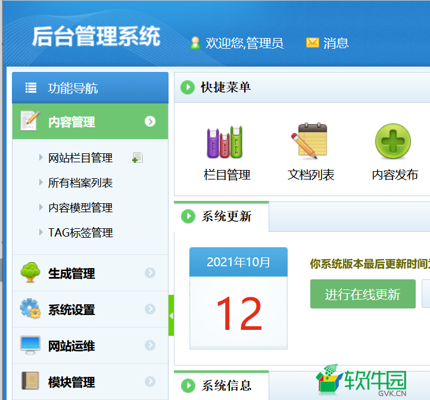Click the red 12 calendar date

(239, 314)
